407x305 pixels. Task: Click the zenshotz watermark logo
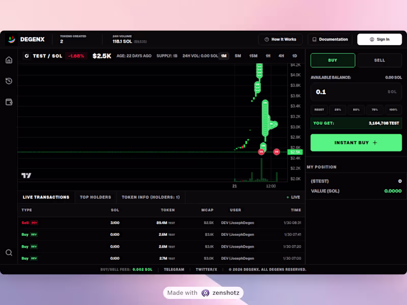coord(206,293)
